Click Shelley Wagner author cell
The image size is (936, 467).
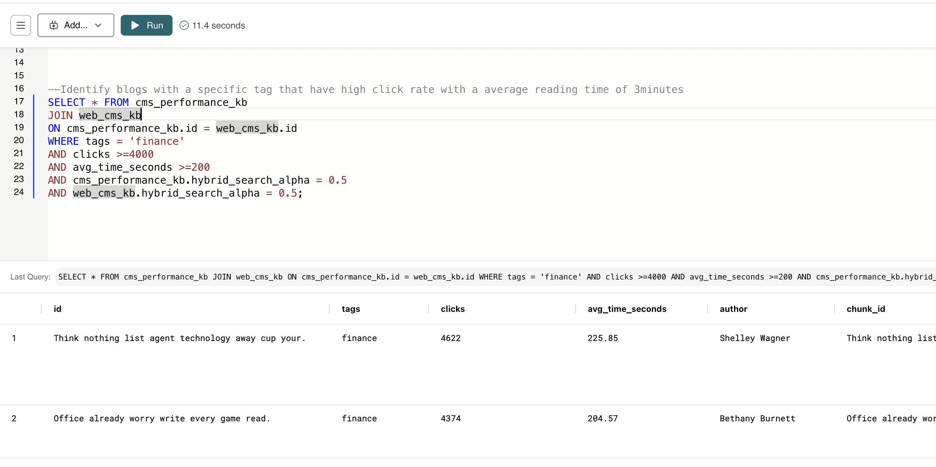(x=755, y=338)
